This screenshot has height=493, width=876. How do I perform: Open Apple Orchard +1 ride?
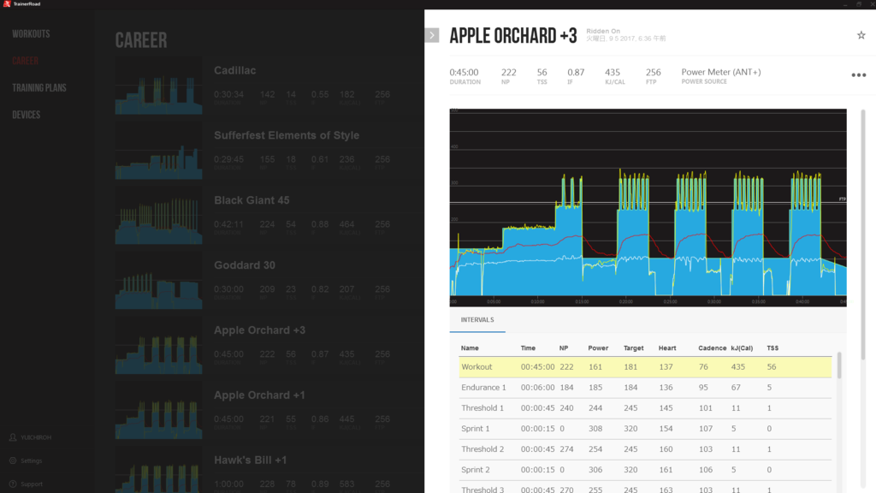point(259,395)
